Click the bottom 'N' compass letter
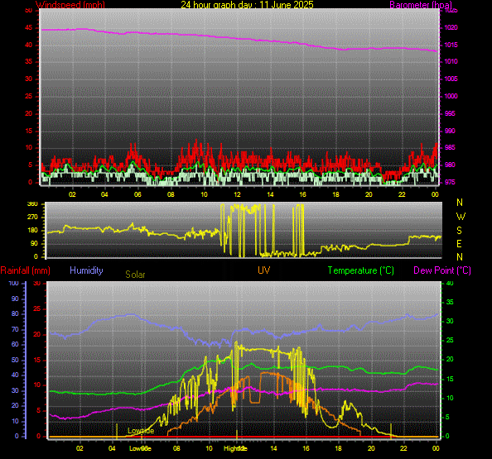Image resolution: width=492 pixels, height=459 pixels. tap(460, 257)
